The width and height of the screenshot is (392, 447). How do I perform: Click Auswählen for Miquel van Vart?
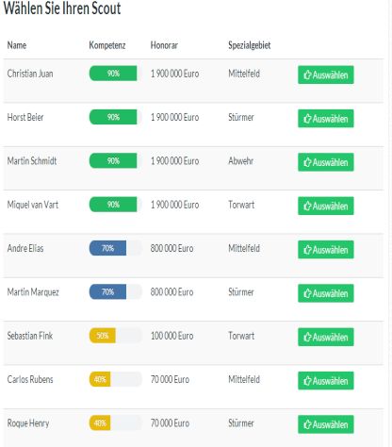click(326, 206)
